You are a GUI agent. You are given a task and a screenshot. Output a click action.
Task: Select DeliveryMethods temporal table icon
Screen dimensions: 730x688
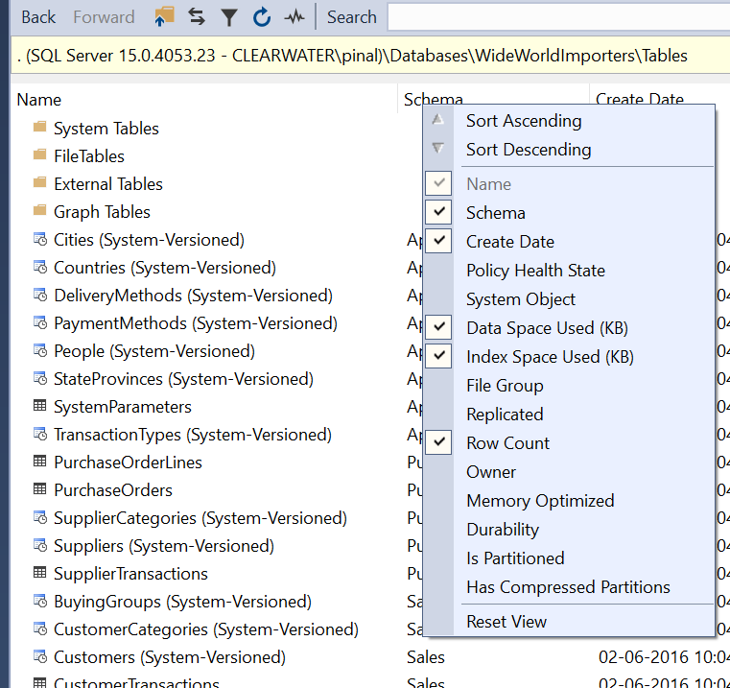click(x=40, y=295)
